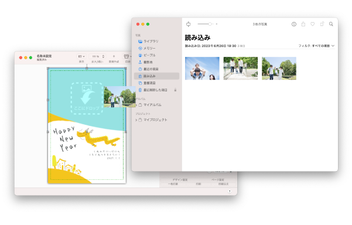Open the view dropdown in card editor toolbar

(x=81, y=57)
